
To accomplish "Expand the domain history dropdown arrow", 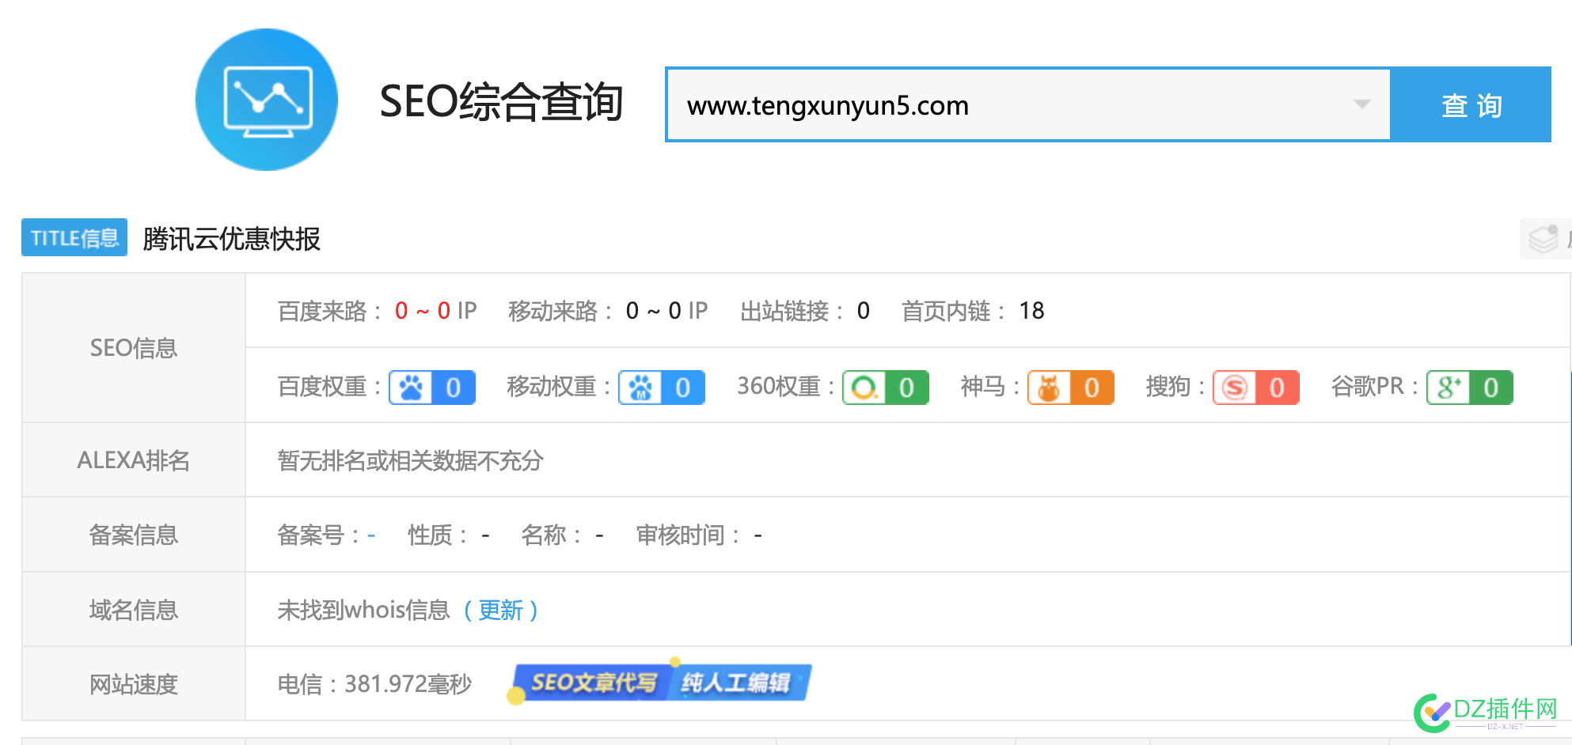I will [1361, 104].
